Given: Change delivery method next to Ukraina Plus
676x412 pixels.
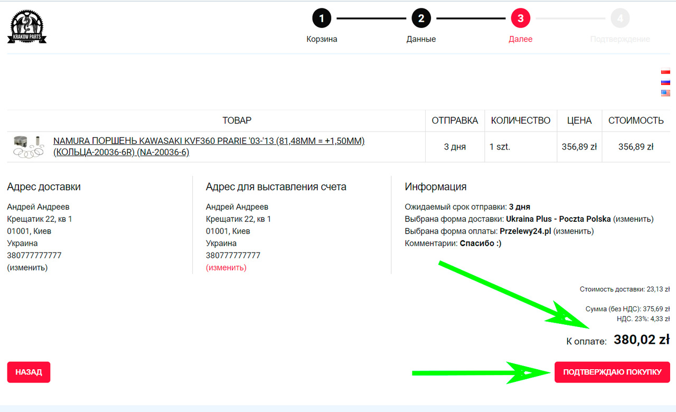Looking at the screenshot, I should 633,219.
